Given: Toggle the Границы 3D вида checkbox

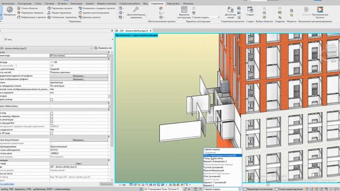Looking at the screenshot, I should (52, 133).
